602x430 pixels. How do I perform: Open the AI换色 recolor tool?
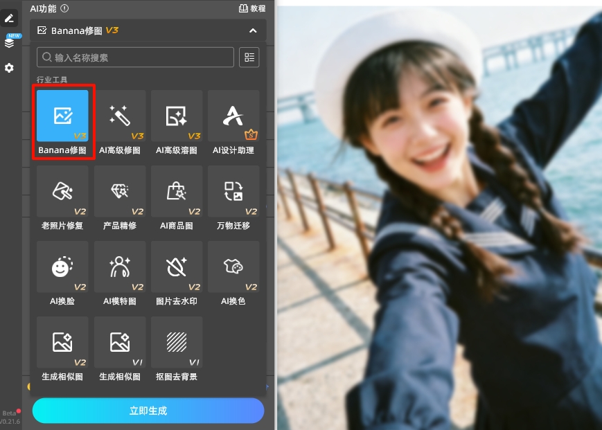(233, 267)
